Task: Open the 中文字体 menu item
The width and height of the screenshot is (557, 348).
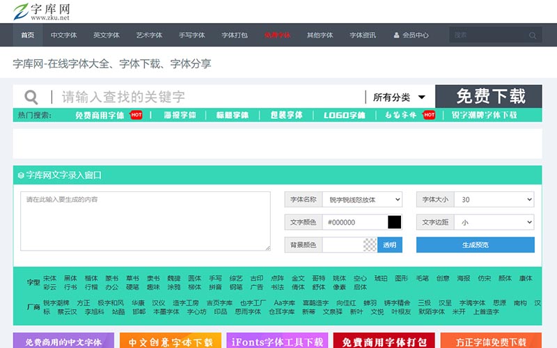Action: 64,35
